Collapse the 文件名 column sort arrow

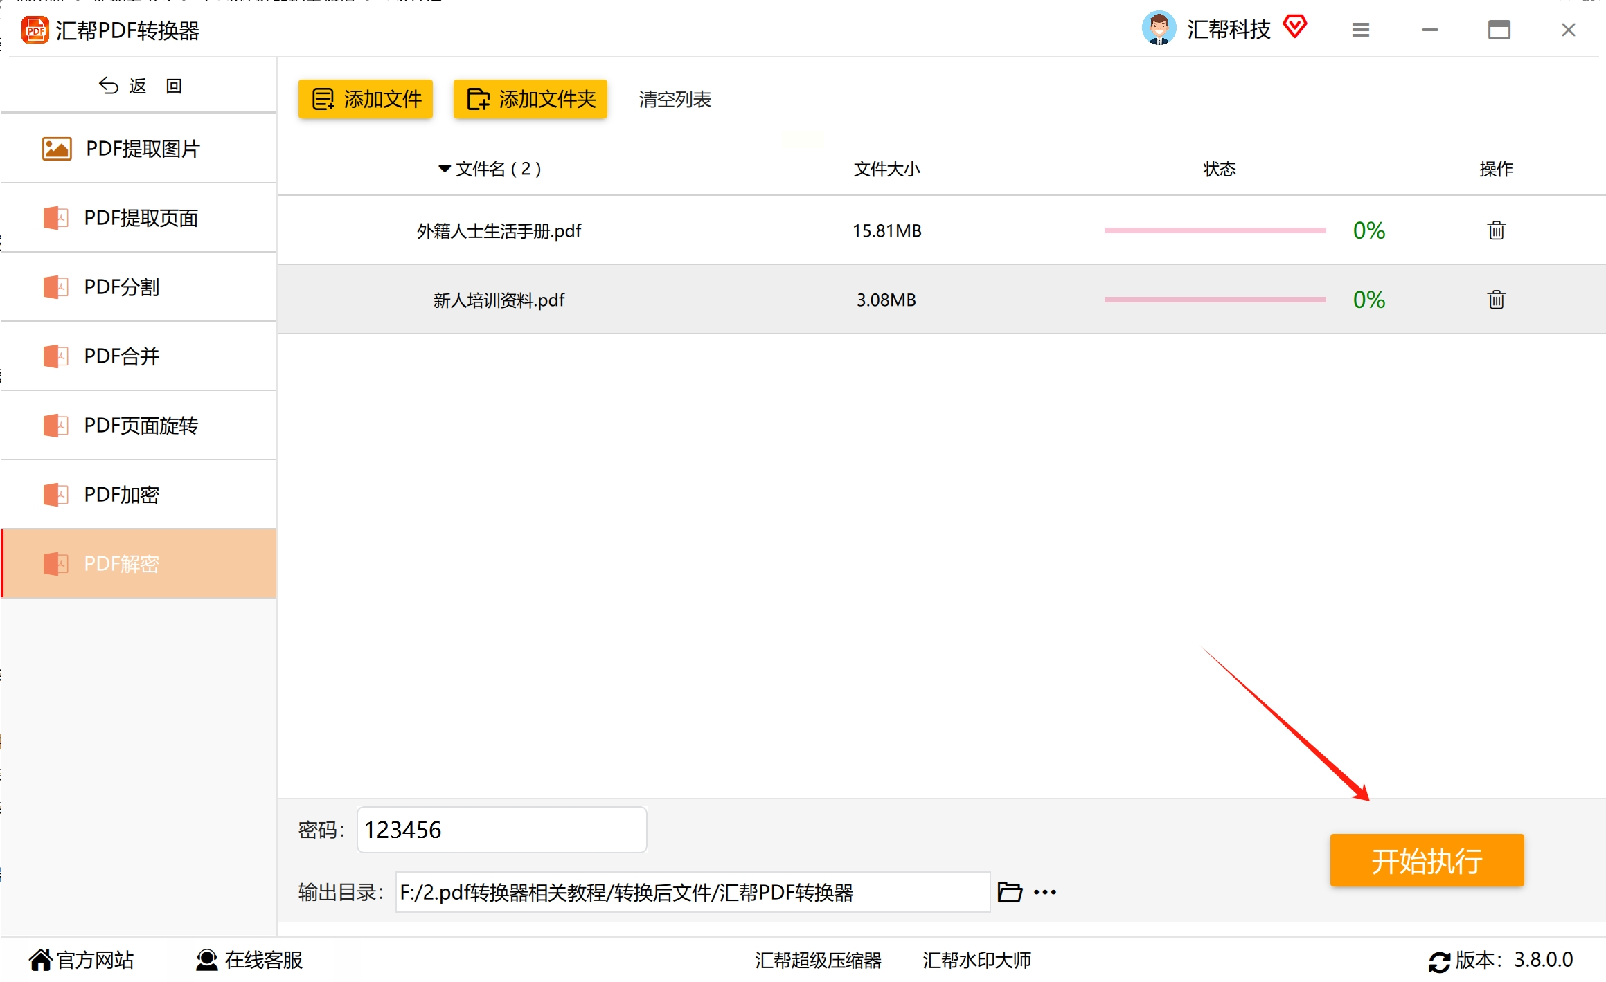tap(445, 169)
